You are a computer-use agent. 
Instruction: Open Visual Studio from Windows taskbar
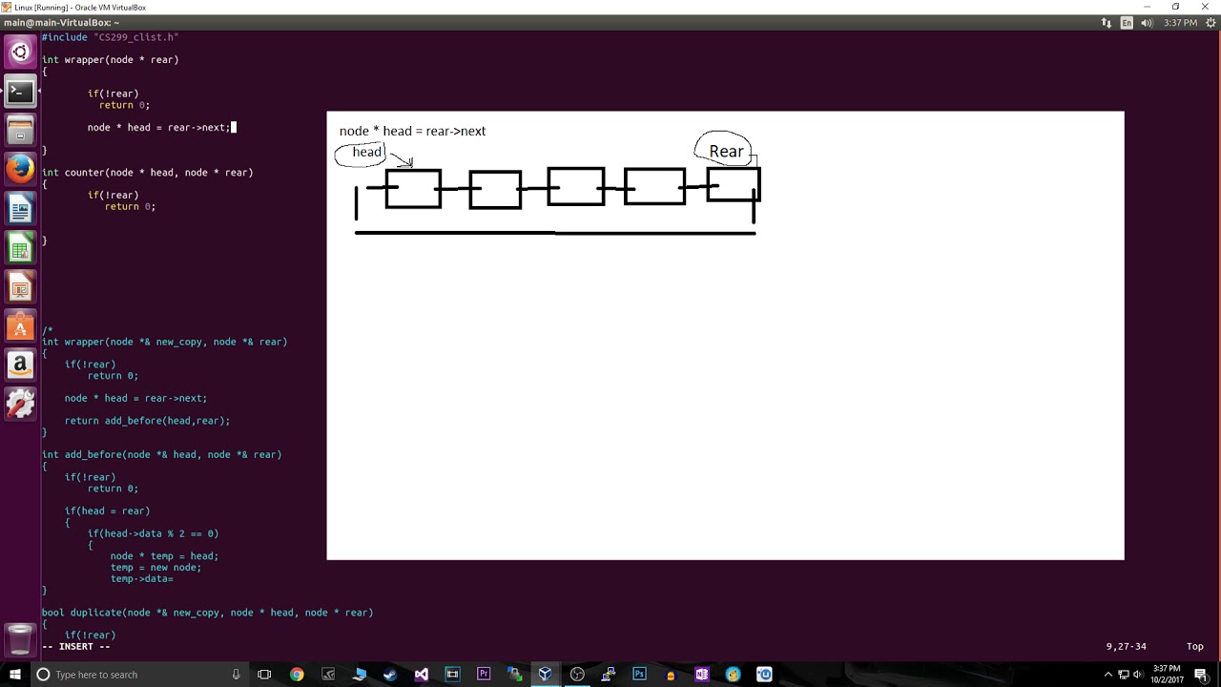(422, 674)
